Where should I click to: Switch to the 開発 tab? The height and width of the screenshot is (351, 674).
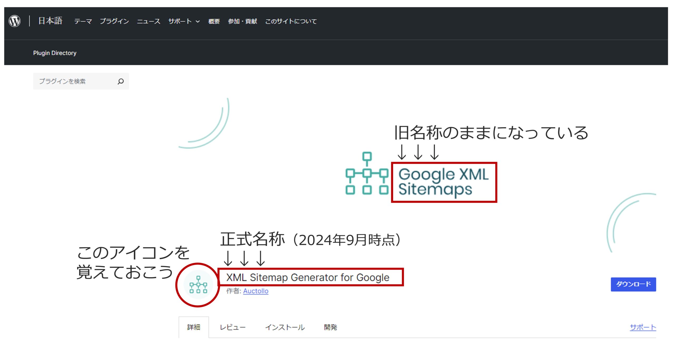tap(330, 327)
